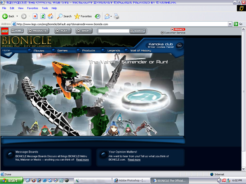Screen dimensions: 246x184
Task: Open the Legends nav item
Action: (114, 51)
